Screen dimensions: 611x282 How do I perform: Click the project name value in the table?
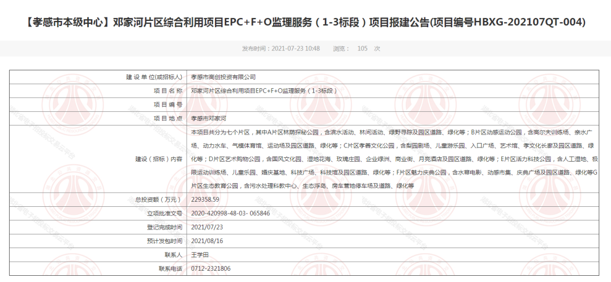point(264,90)
